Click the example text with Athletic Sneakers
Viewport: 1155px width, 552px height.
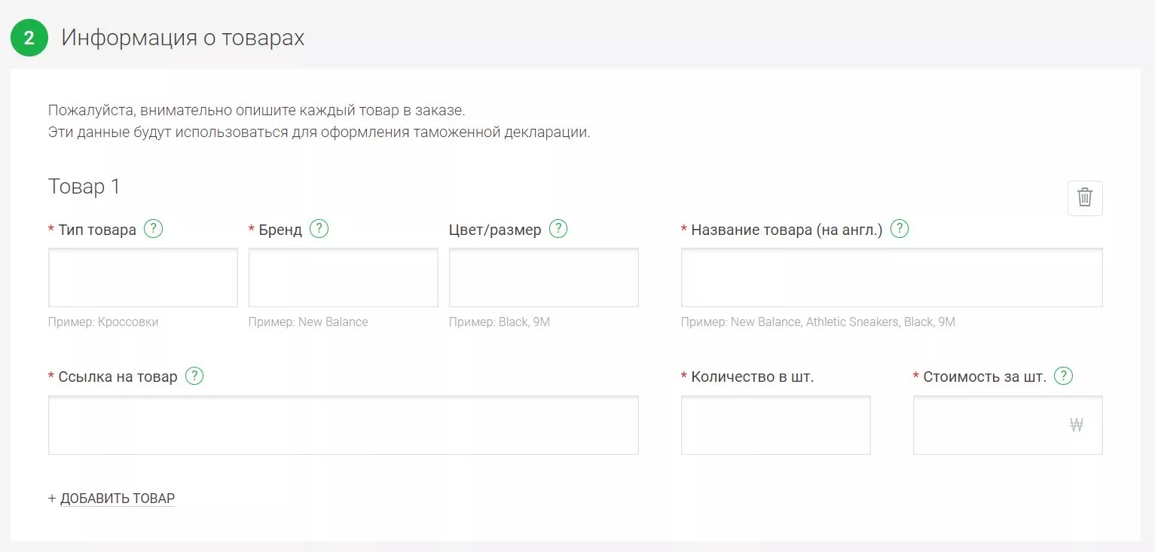tap(818, 322)
